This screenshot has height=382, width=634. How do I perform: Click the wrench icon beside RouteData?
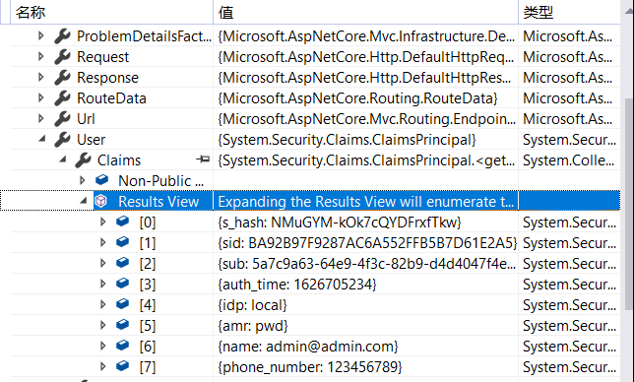click(62, 98)
